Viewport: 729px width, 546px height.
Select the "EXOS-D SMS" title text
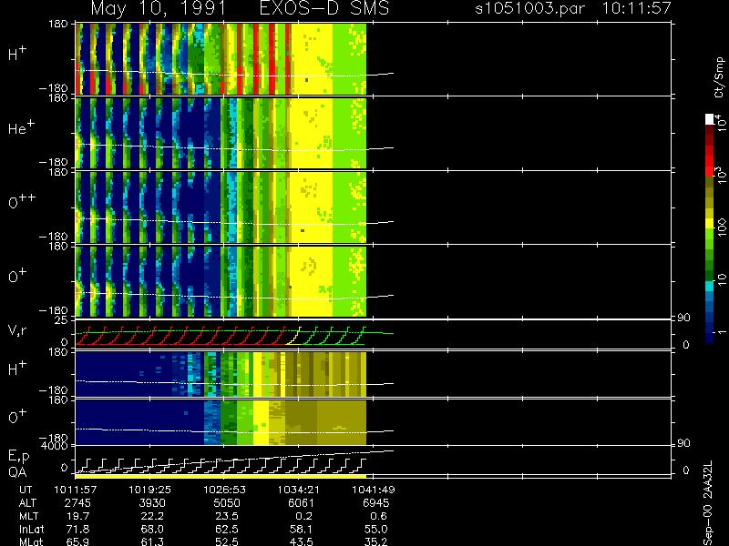click(324, 8)
